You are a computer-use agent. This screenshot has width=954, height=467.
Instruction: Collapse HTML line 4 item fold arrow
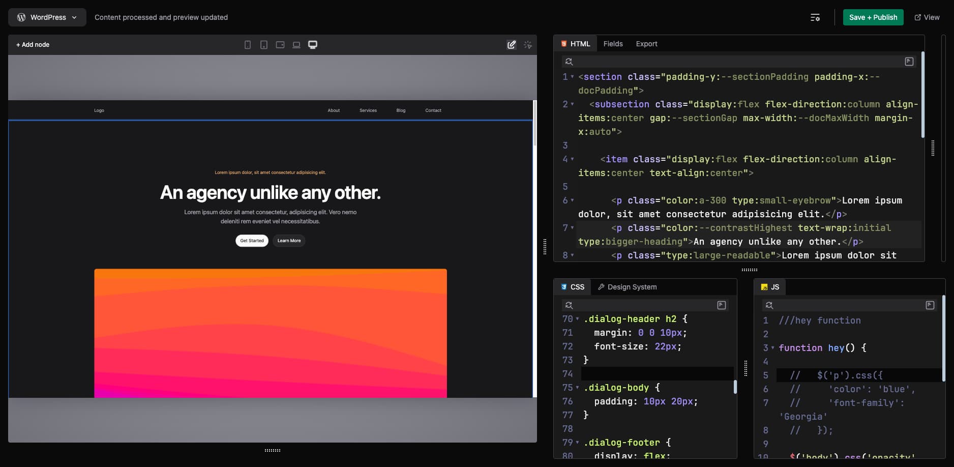coord(572,159)
